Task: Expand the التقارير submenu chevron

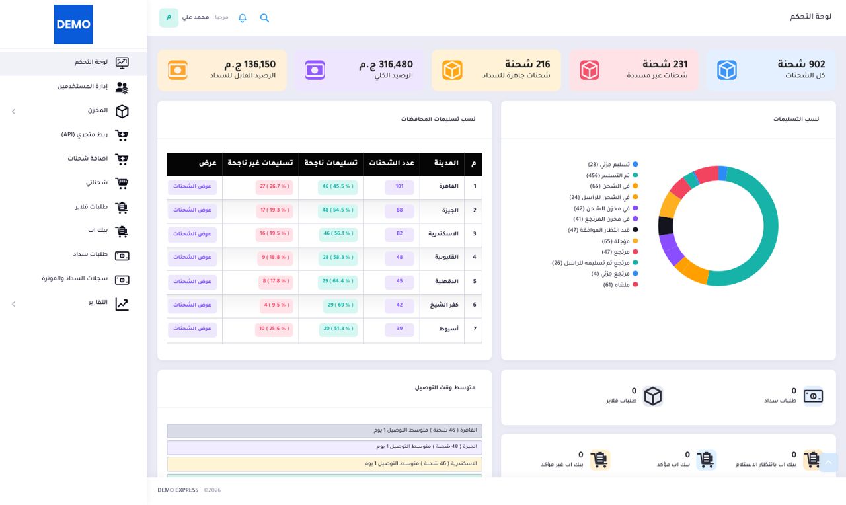Action: point(13,303)
